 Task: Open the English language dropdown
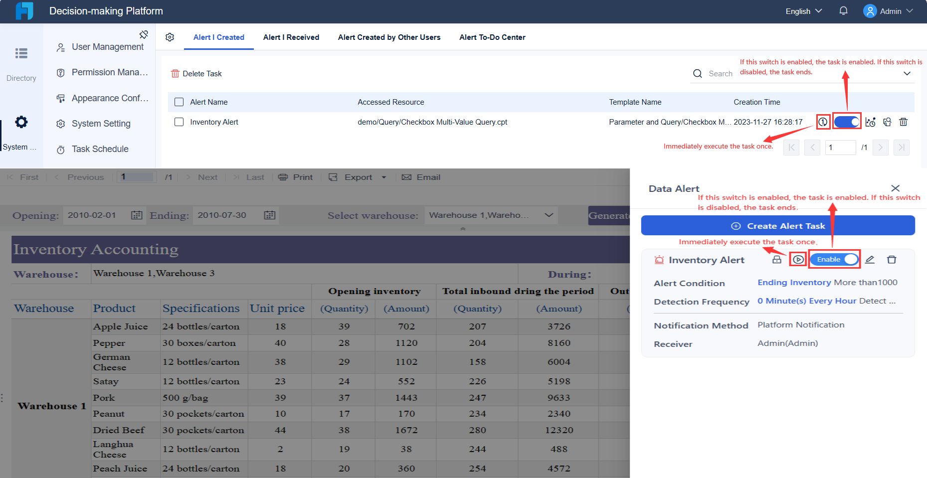coord(802,10)
